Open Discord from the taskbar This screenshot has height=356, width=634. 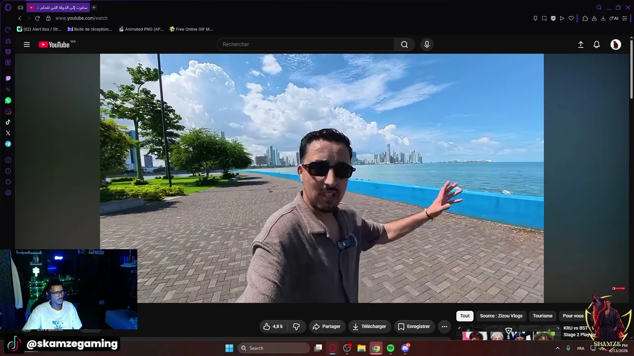[x=405, y=348]
